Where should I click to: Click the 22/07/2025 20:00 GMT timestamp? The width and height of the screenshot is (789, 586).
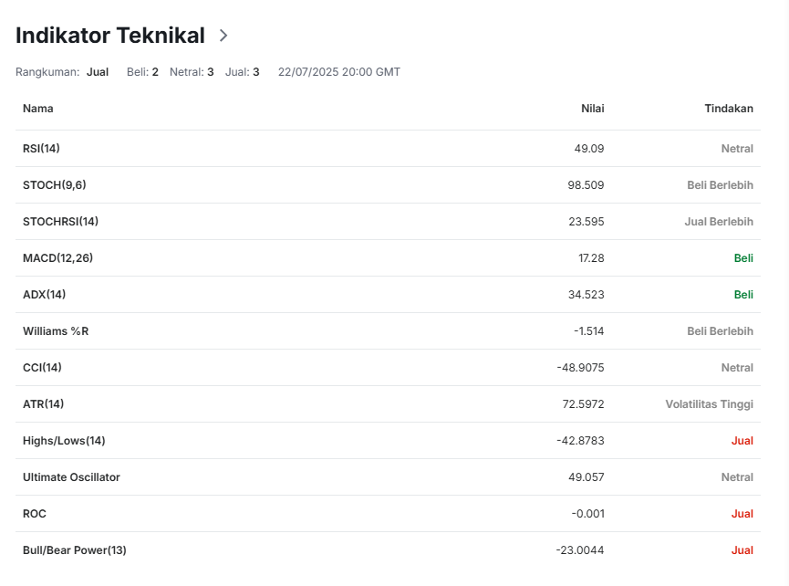click(339, 72)
